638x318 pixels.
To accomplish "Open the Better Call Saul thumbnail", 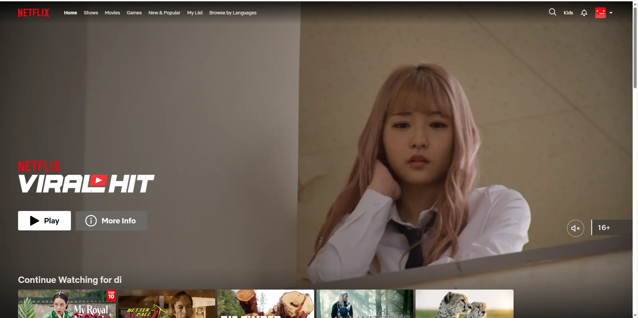I will 167,304.
